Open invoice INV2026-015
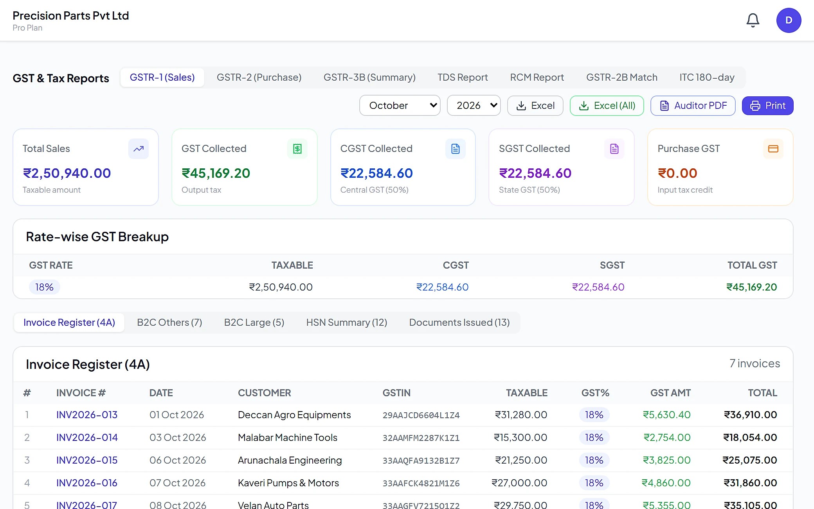The image size is (814, 509). (87, 460)
